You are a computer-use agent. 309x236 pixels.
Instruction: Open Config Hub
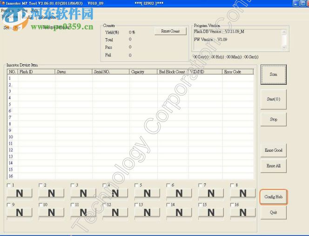tap(273, 197)
